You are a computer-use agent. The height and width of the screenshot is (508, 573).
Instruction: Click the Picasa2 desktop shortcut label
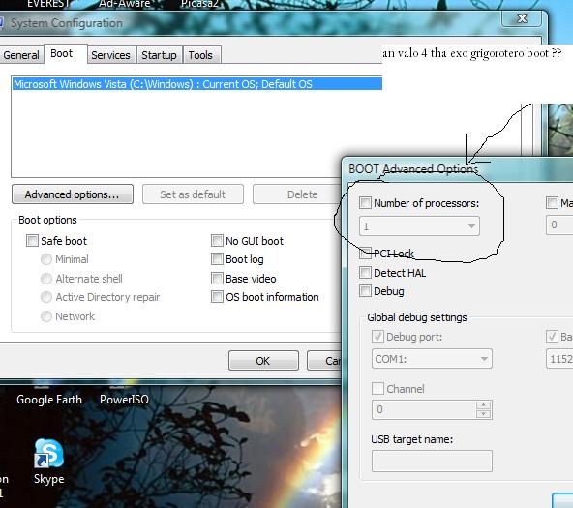(x=199, y=4)
